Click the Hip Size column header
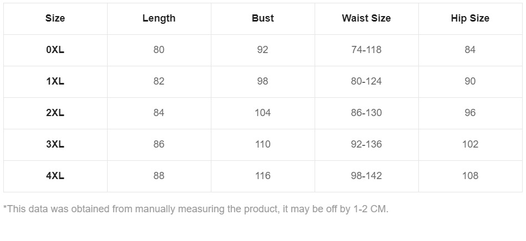The width and height of the screenshot is (526, 241). click(470, 18)
